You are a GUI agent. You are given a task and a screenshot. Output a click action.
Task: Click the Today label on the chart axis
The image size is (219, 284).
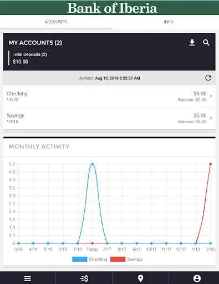pos(92,250)
